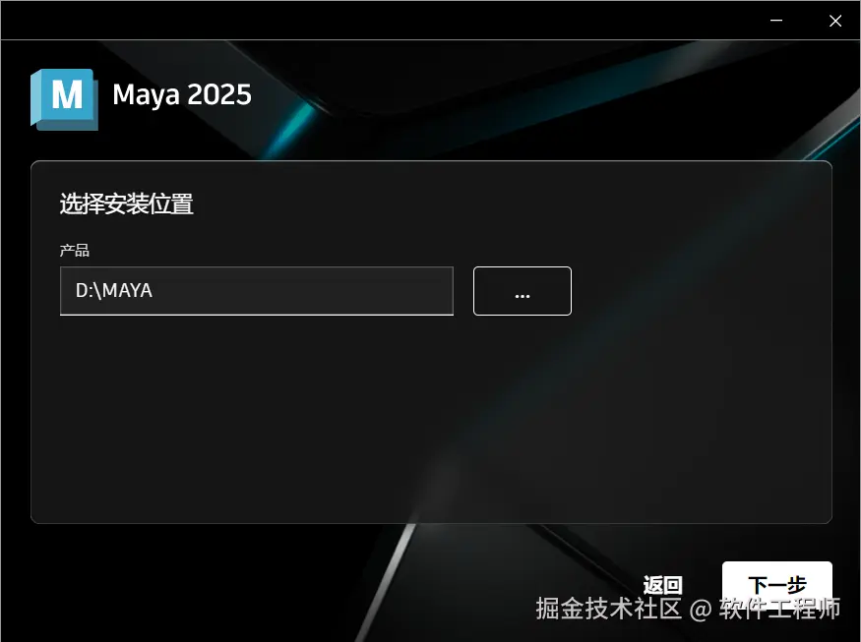Viewport: 861px width, 642px height.
Task: Click the 下一步 button
Action: pos(777,583)
